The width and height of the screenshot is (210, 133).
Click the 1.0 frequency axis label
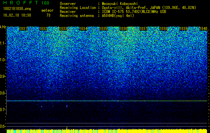[3, 60]
